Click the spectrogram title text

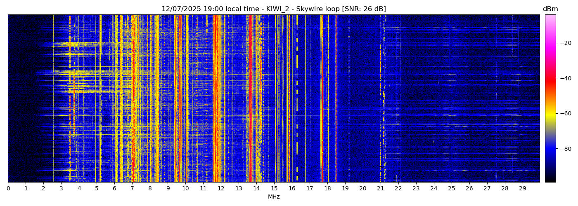[x=273, y=9]
